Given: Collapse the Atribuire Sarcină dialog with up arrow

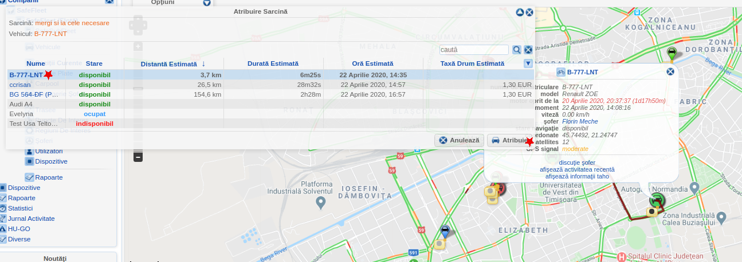Looking at the screenshot, I should [520, 12].
